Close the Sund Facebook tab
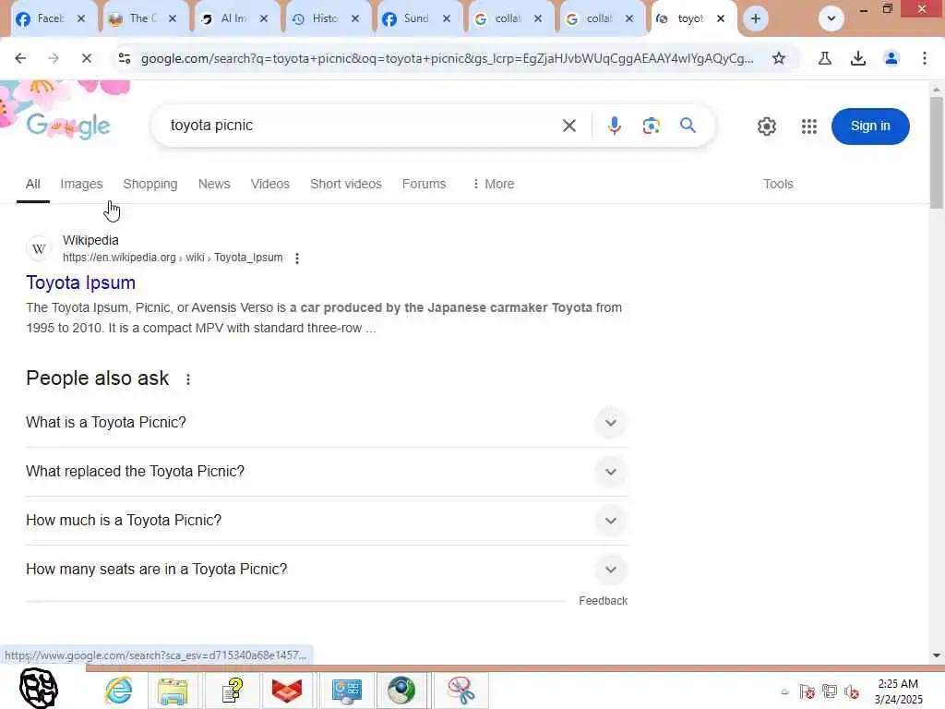Image resolution: width=945 pixels, height=709 pixels. pyautogui.click(x=447, y=18)
